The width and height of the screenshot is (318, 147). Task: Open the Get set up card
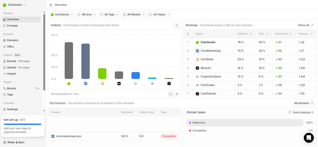click(x=23, y=126)
